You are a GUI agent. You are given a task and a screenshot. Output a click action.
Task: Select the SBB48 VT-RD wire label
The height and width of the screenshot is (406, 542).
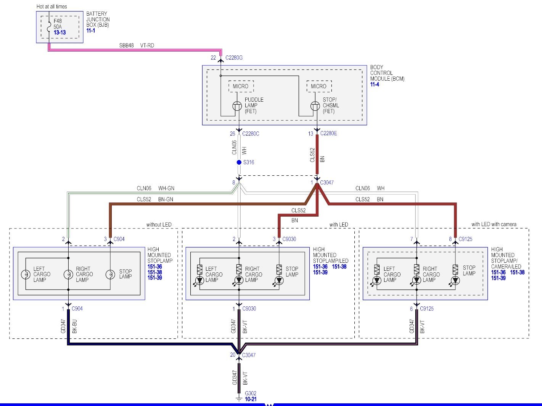tap(137, 45)
